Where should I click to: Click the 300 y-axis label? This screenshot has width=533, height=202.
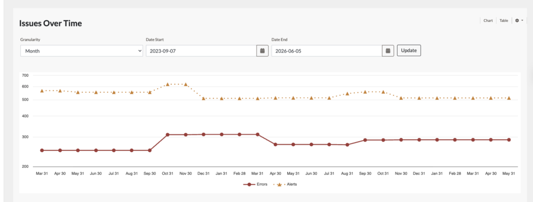[26, 137]
